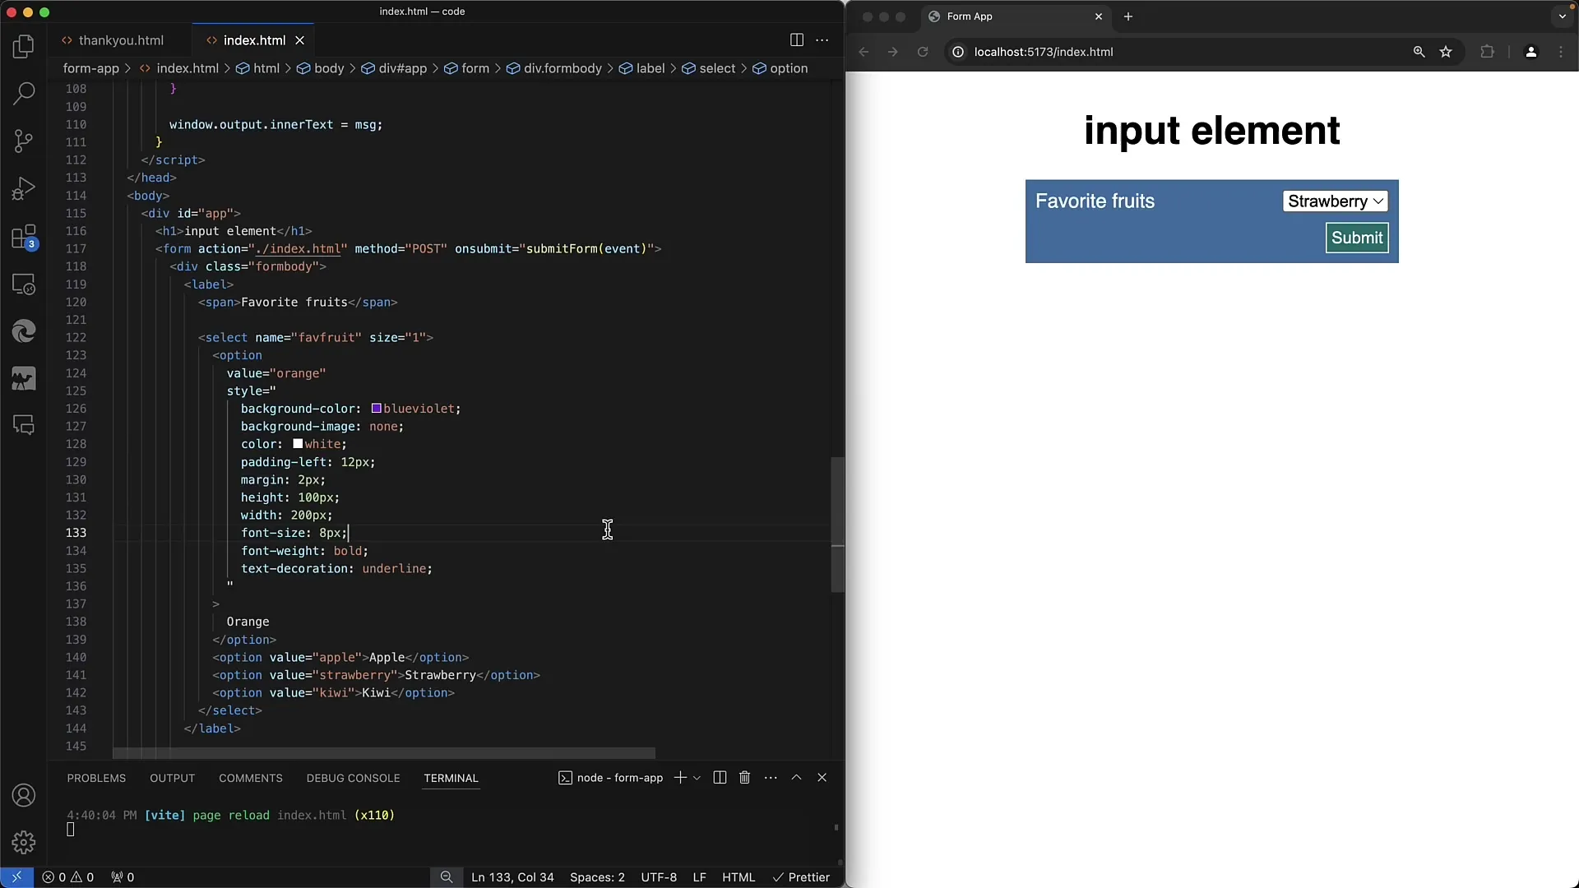Click the Source Control icon in sidebar
The width and height of the screenshot is (1579, 888).
coord(24,141)
